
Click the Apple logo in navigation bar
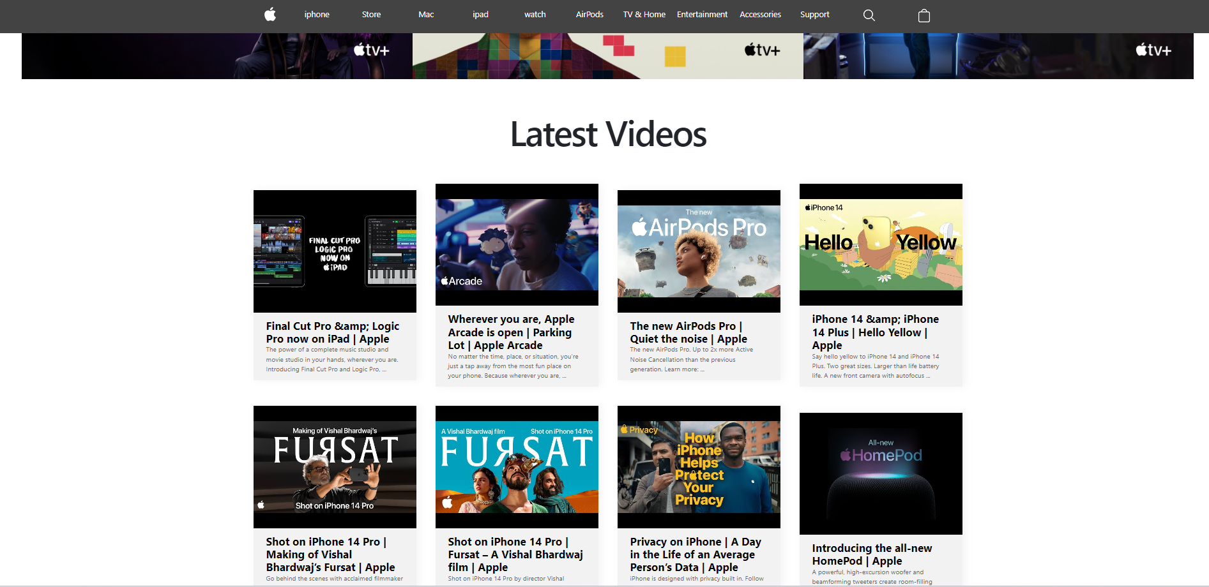click(270, 15)
